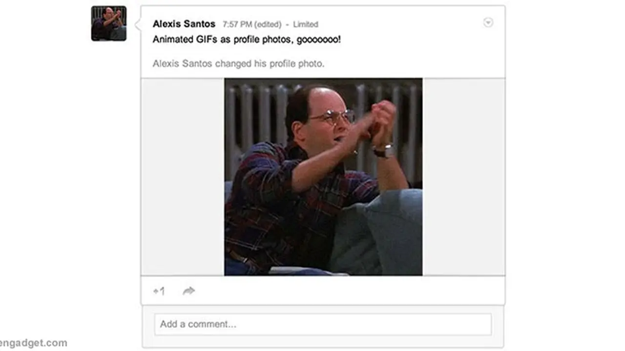Screen dimensions: 625x351
Task: Open Alexis Santos' small profile avatar
Action: (x=109, y=23)
